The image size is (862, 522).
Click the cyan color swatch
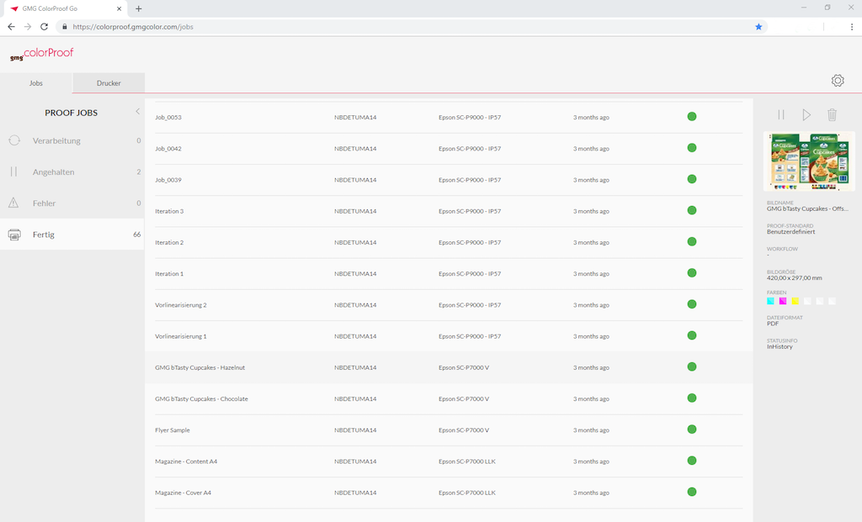[771, 301]
